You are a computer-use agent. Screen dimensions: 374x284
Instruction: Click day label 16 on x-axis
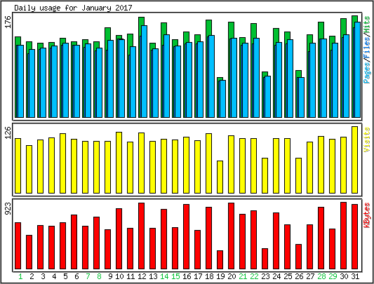click(187, 276)
